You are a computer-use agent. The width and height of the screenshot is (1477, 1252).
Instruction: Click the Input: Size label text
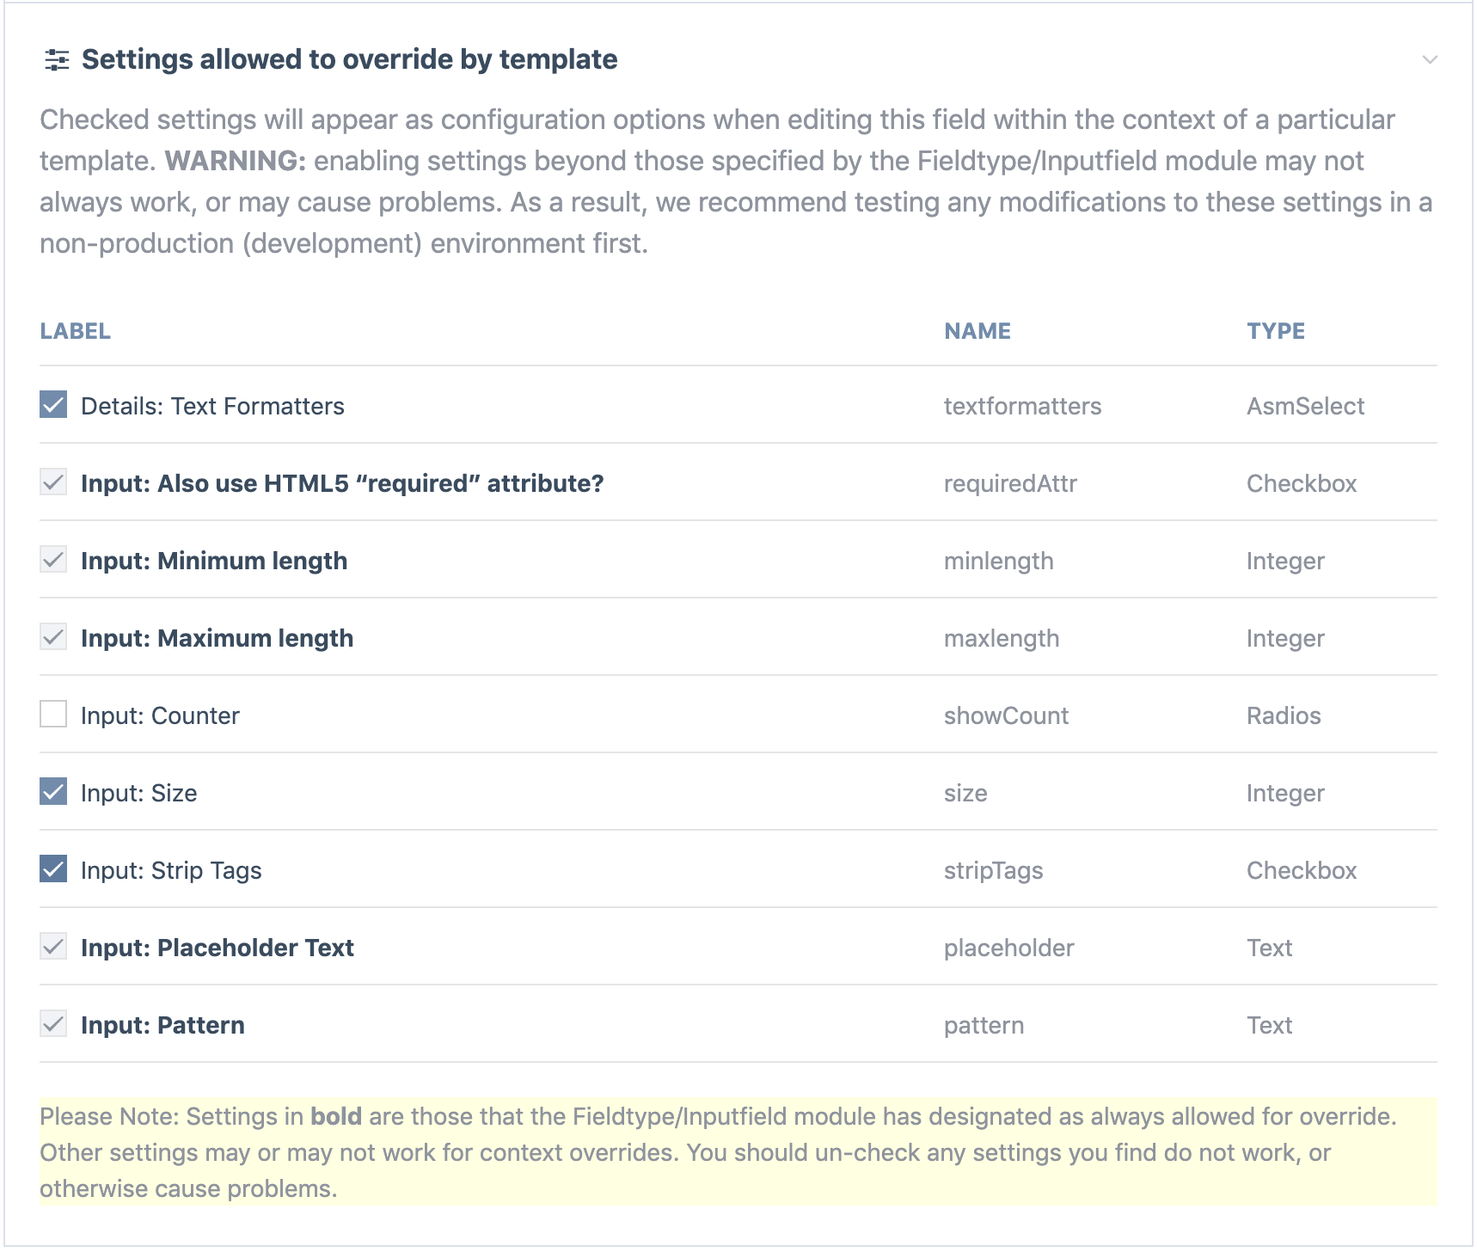click(138, 793)
